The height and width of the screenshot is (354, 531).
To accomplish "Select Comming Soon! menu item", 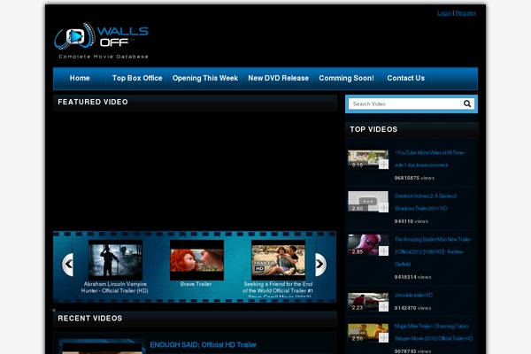I will point(346,78).
